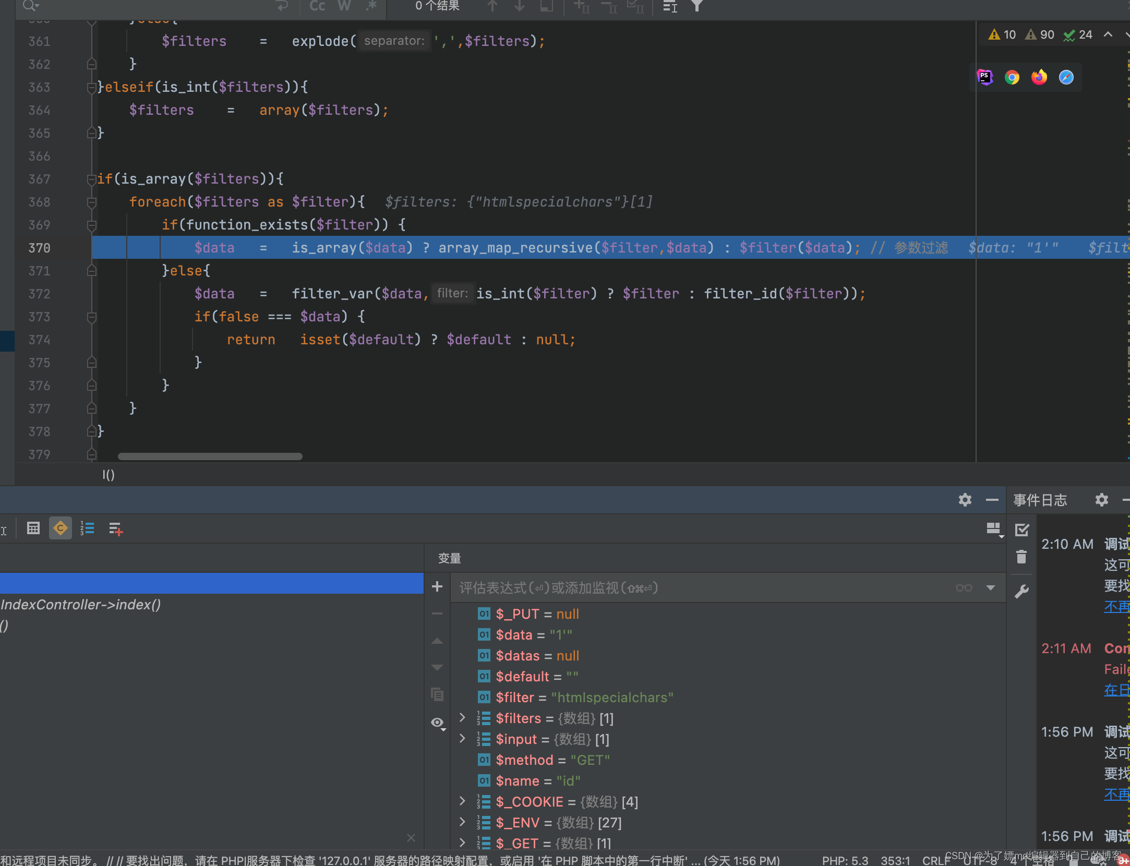Open the watch expression history dropdown

[990, 588]
